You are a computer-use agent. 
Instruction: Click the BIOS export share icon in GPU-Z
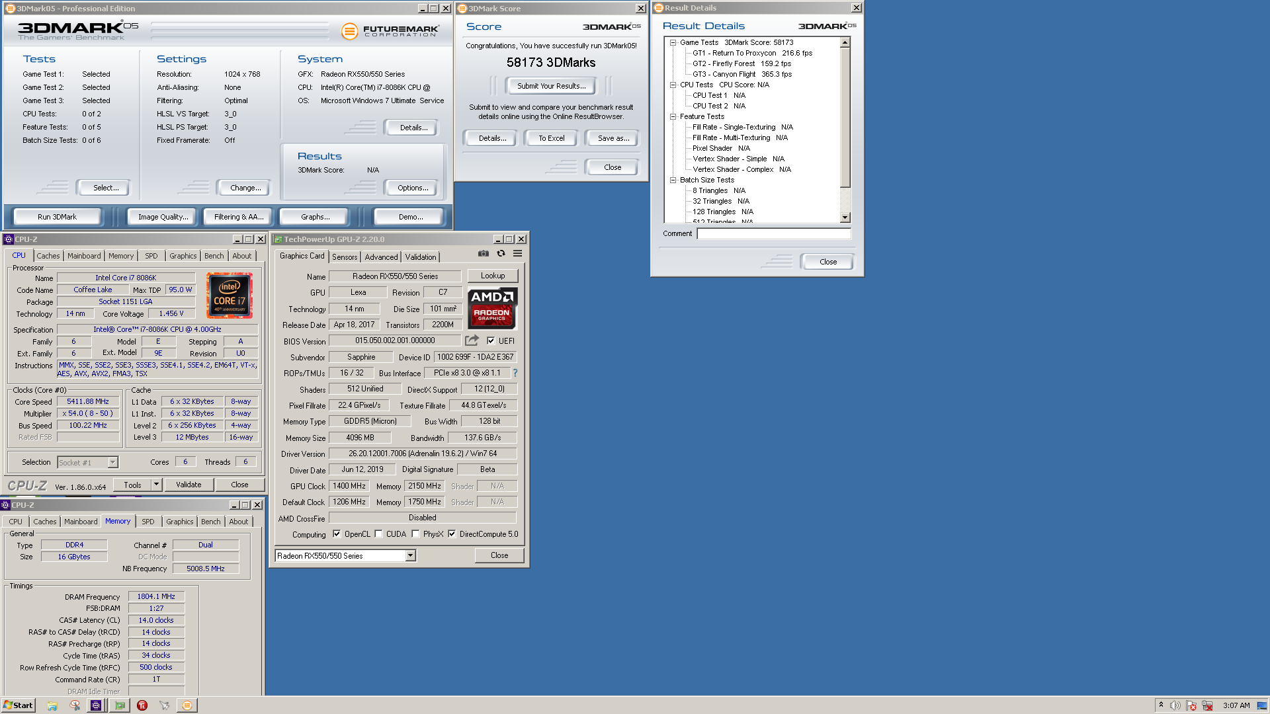(x=472, y=340)
